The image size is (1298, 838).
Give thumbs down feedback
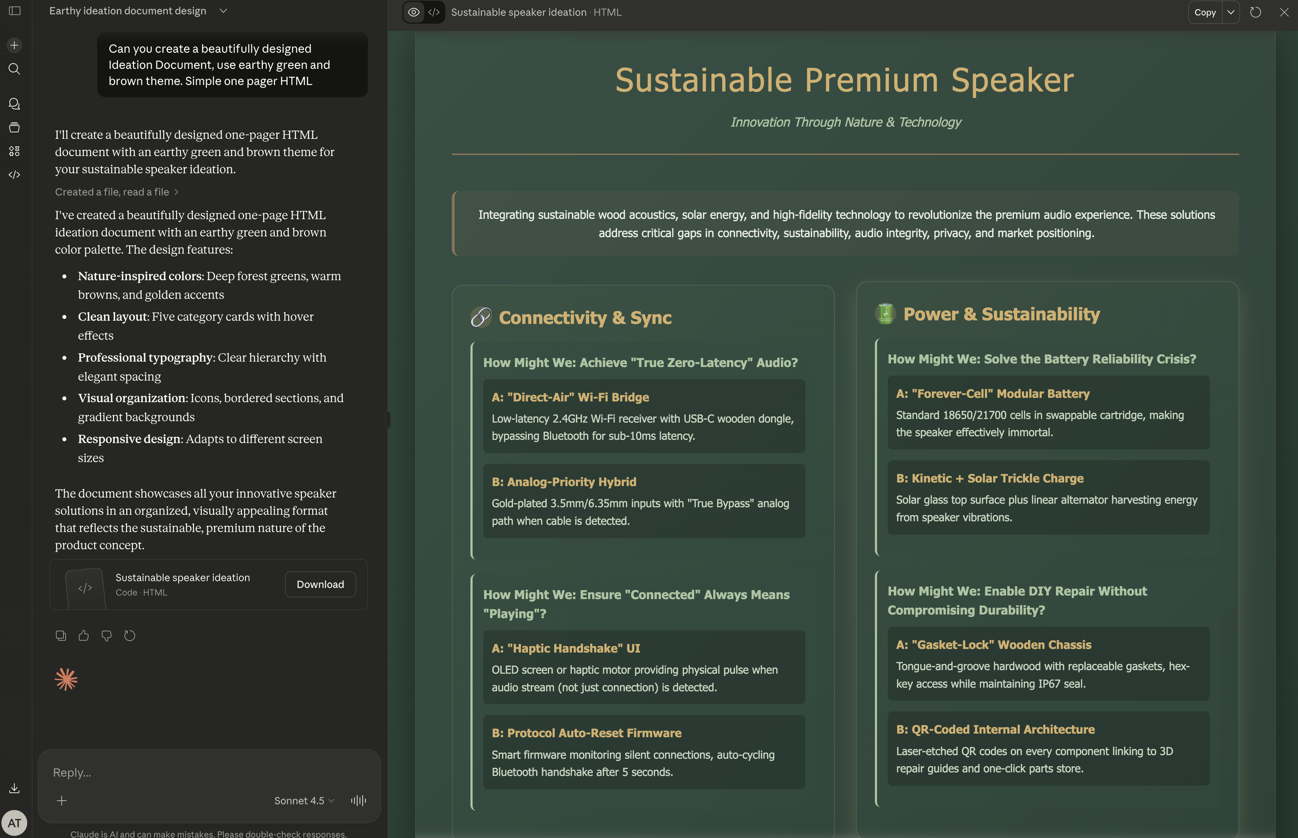(x=106, y=636)
